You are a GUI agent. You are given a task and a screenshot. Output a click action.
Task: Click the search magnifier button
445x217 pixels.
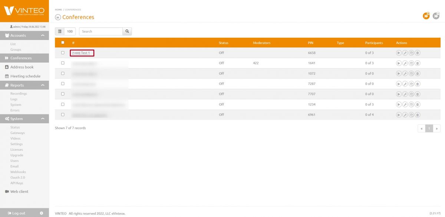127,31
